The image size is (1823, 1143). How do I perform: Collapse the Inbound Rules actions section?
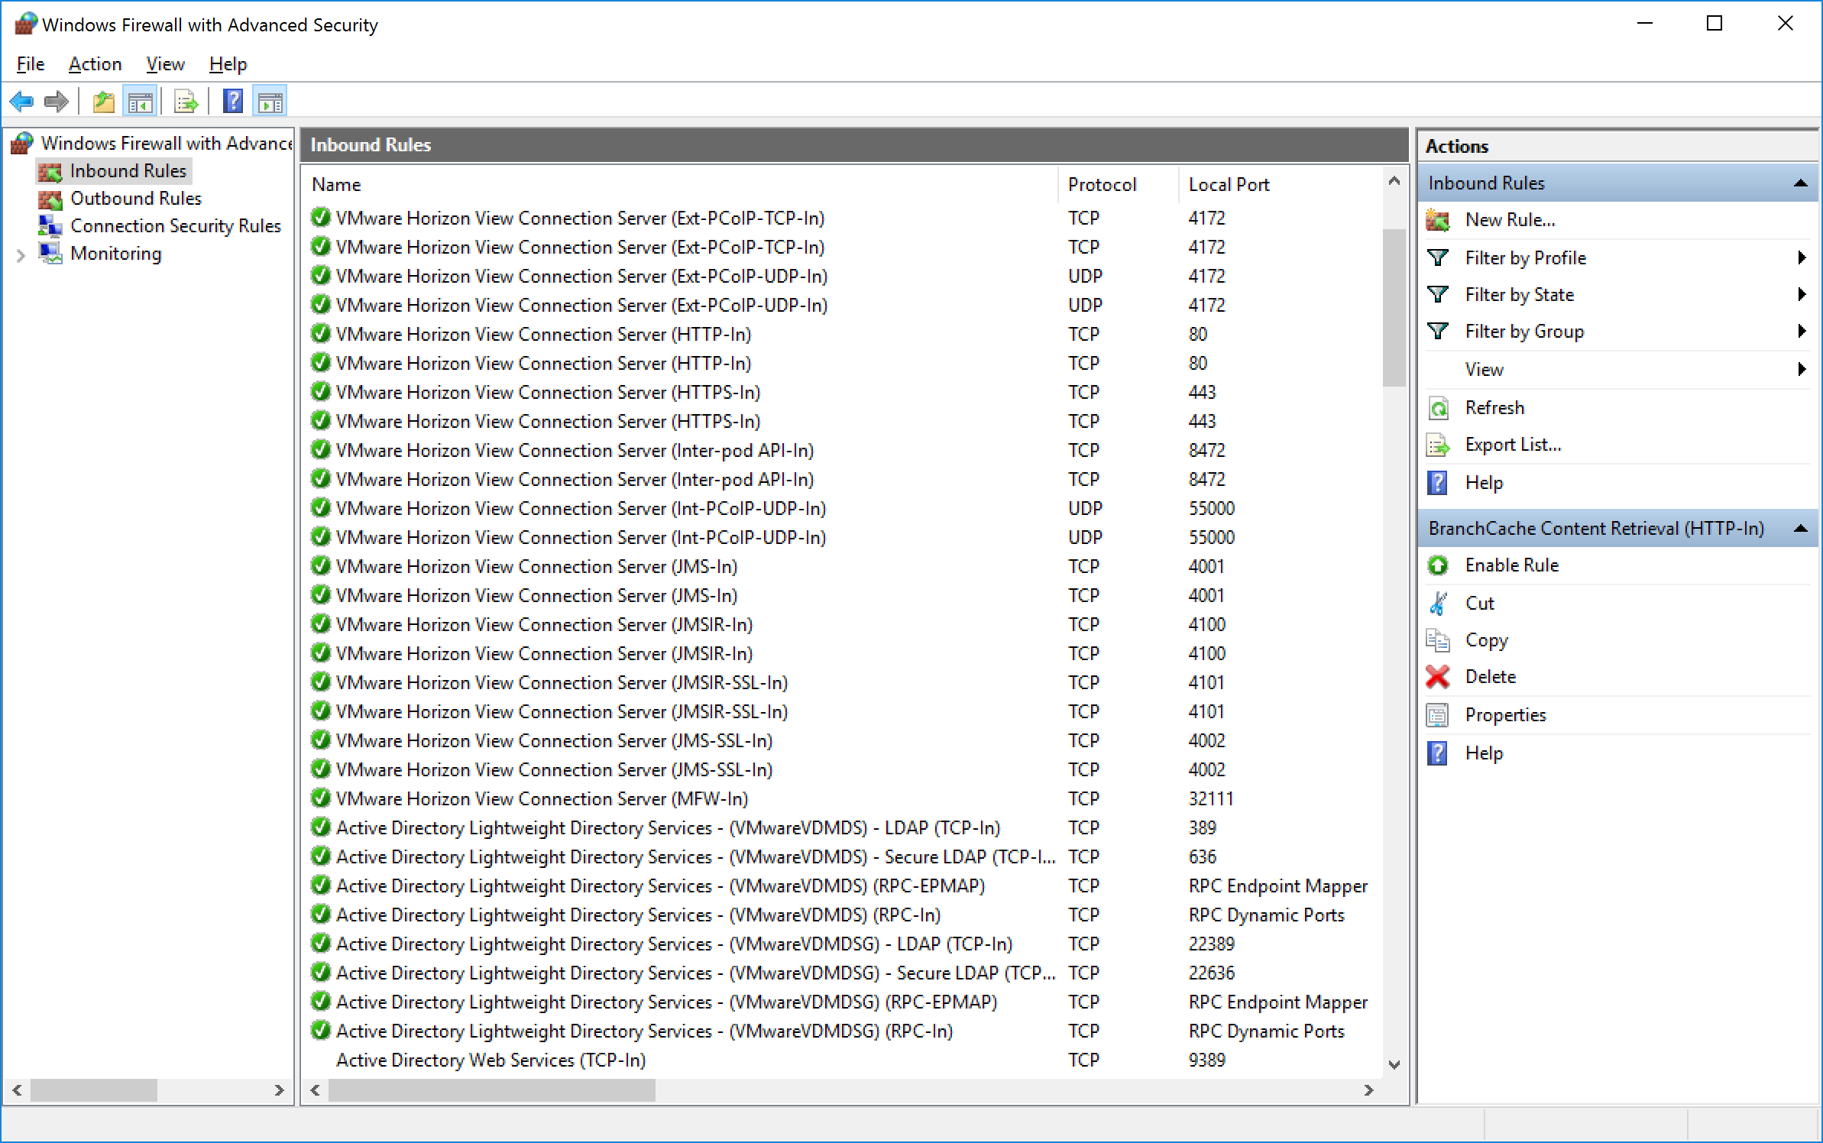pyautogui.click(x=1800, y=183)
